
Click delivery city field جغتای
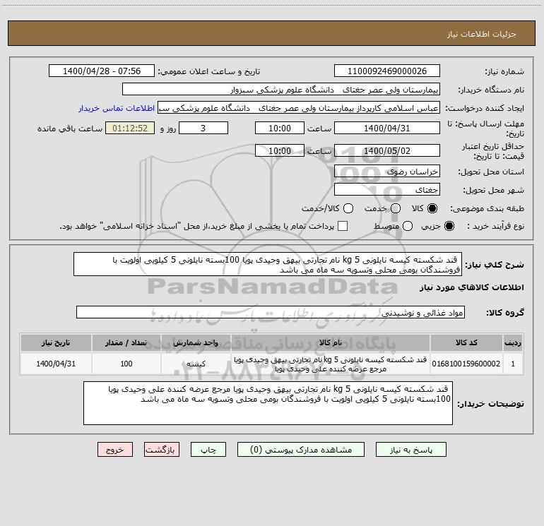point(387,190)
